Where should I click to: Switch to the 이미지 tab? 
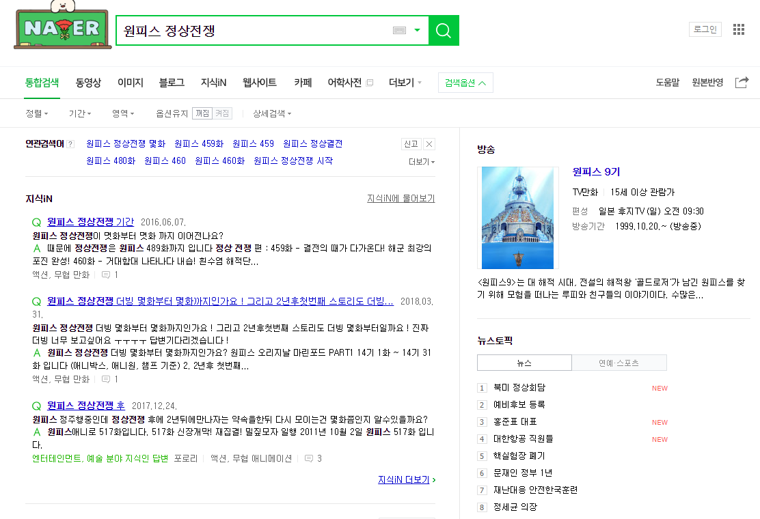click(x=131, y=83)
